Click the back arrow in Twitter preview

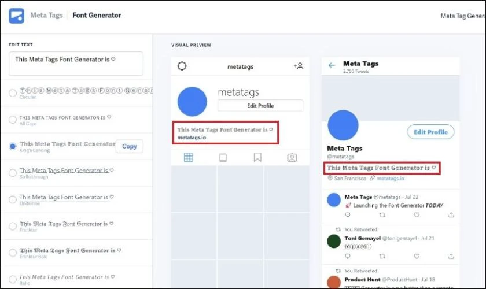point(332,65)
